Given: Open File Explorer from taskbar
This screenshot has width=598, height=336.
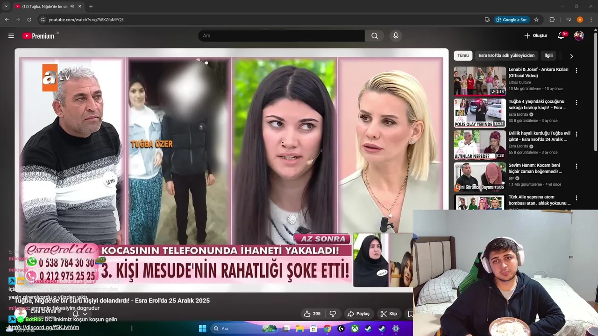Looking at the screenshot, I should [300, 329].
